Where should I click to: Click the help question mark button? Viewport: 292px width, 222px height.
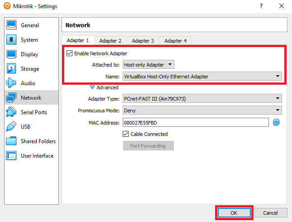[x=261, y=6]
